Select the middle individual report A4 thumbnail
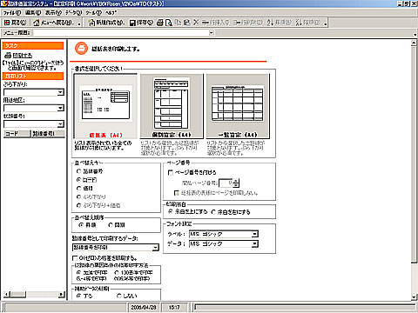Viewport: 418px width, 313px height. 172,106
